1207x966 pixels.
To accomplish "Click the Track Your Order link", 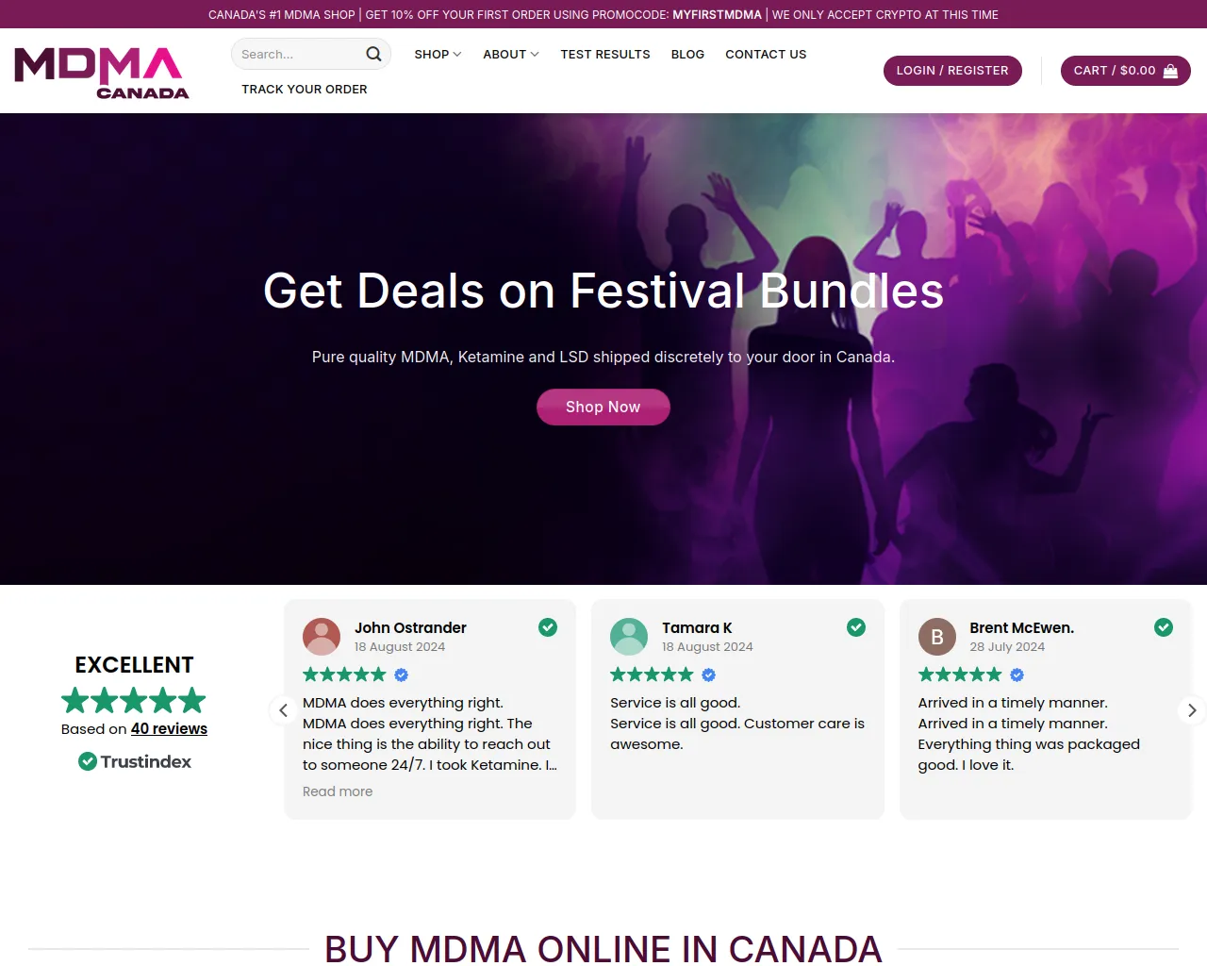I will 305,89.
